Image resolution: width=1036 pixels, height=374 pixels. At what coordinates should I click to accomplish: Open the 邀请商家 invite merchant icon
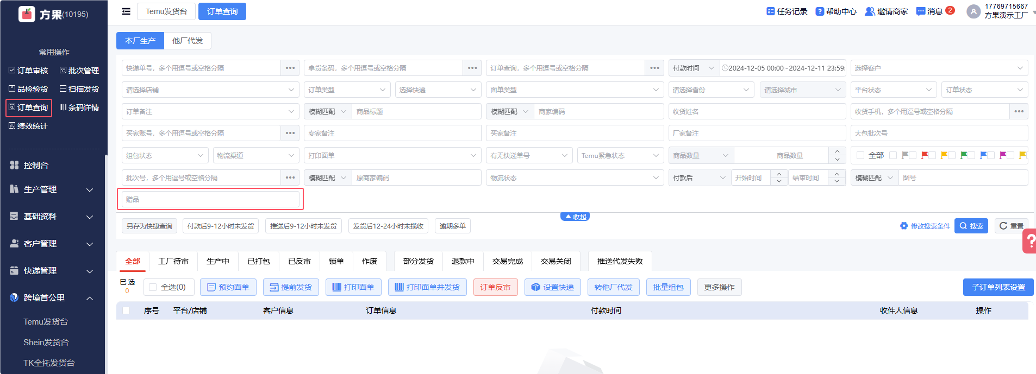(x=870, y=11)
